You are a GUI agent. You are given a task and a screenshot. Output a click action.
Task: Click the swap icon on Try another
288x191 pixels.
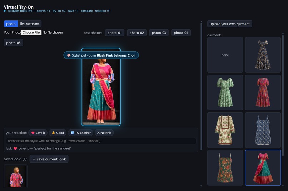pyautogui.click(x=73, y=133)
